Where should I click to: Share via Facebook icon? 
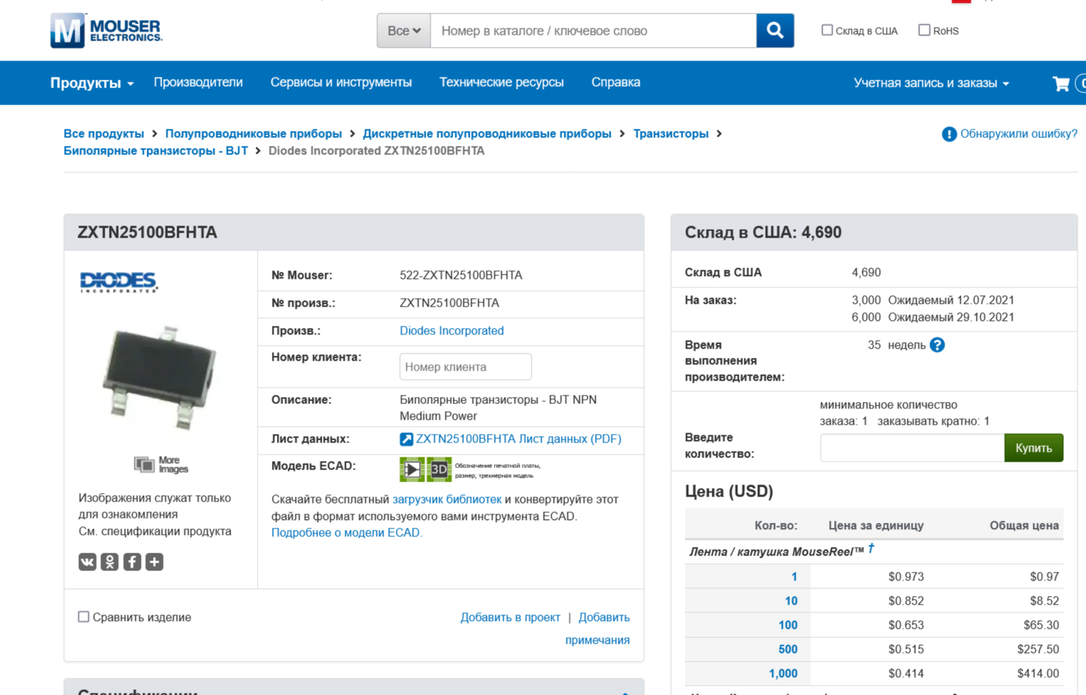click(132, 562)
